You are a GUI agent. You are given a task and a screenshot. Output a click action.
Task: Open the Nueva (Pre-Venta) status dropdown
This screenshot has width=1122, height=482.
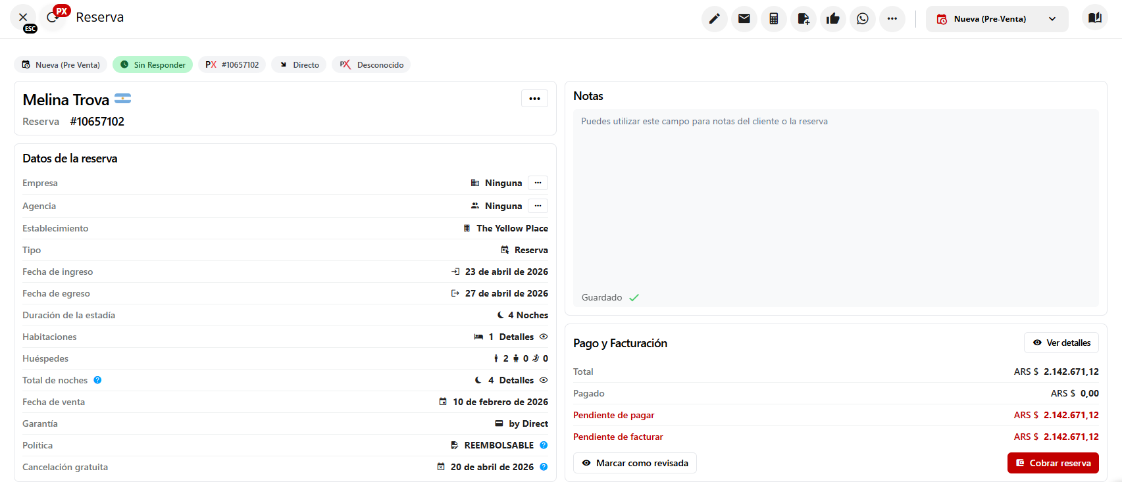pos(996,19)
